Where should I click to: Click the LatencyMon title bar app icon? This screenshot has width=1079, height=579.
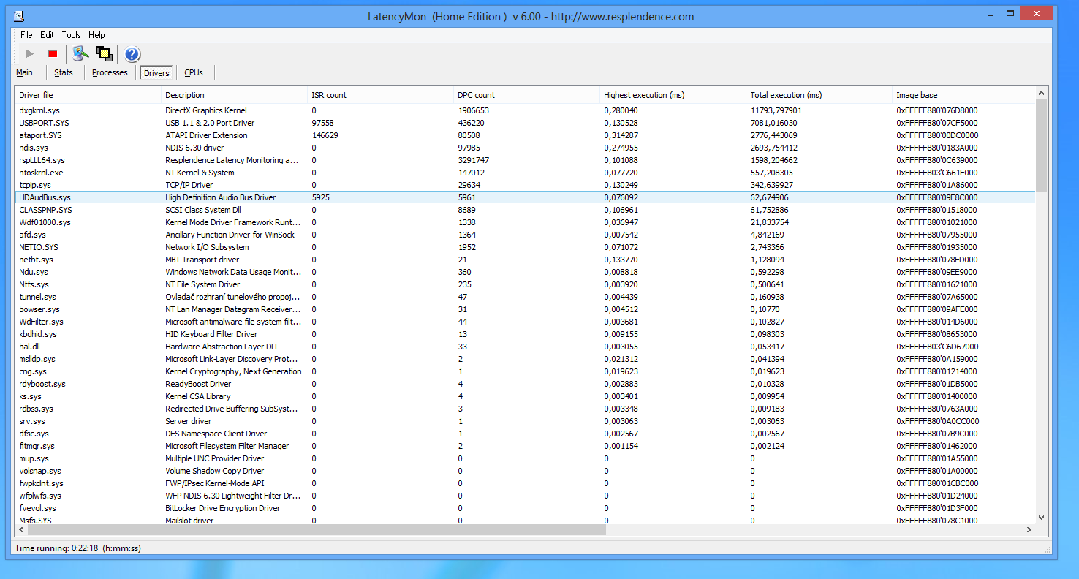pos(19,15)
